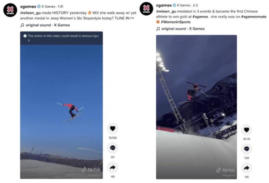Share the left slopestyle video
The image size is (269, 183).
pyautogui.click(x=113, y=167)
